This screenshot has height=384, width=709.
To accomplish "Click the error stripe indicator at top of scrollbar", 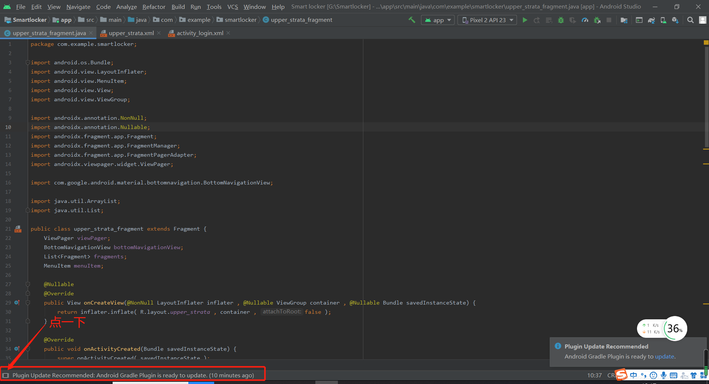I will pyautogui.click(x=706, y=43).
